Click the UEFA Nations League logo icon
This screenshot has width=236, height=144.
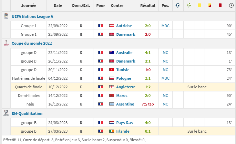[6, 16]
